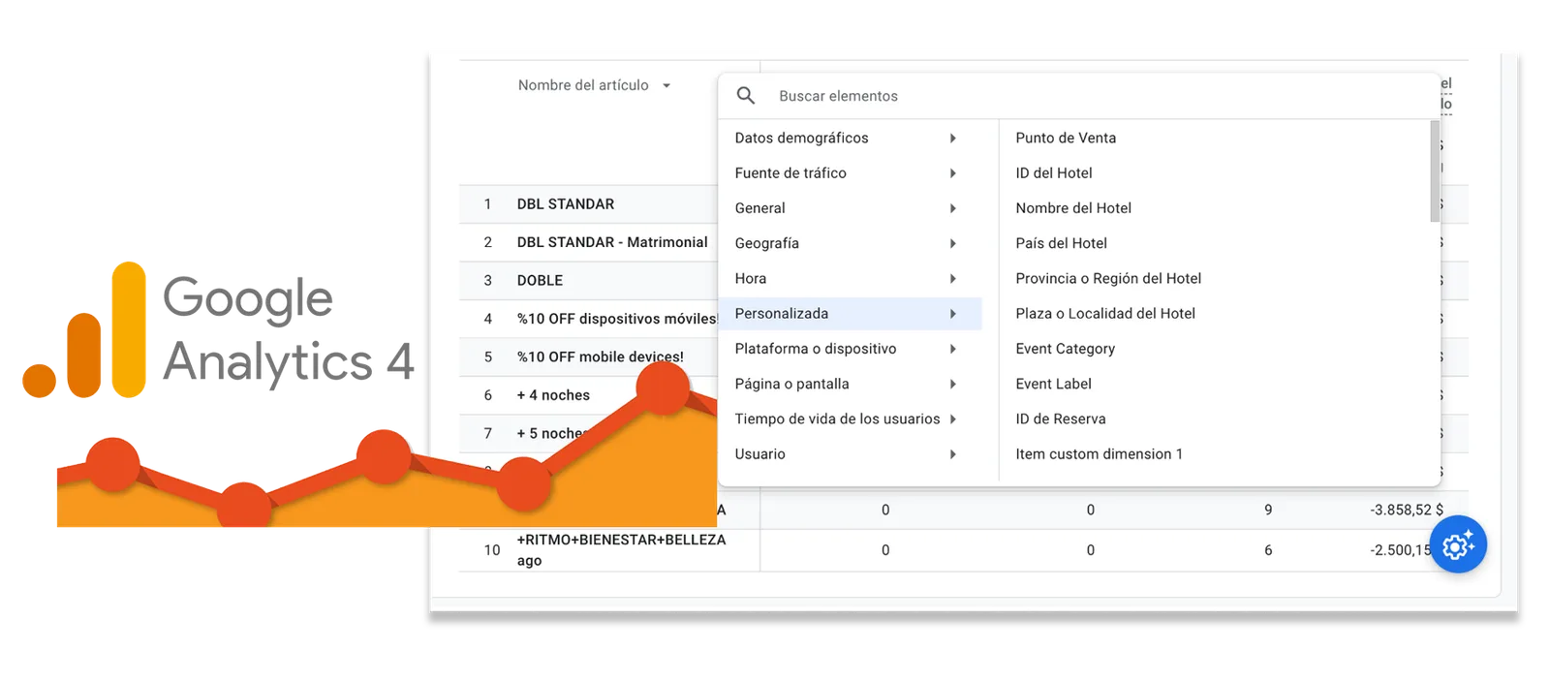
Task: Click the value 6 in row 10
Action: (x=1268, y=550)
